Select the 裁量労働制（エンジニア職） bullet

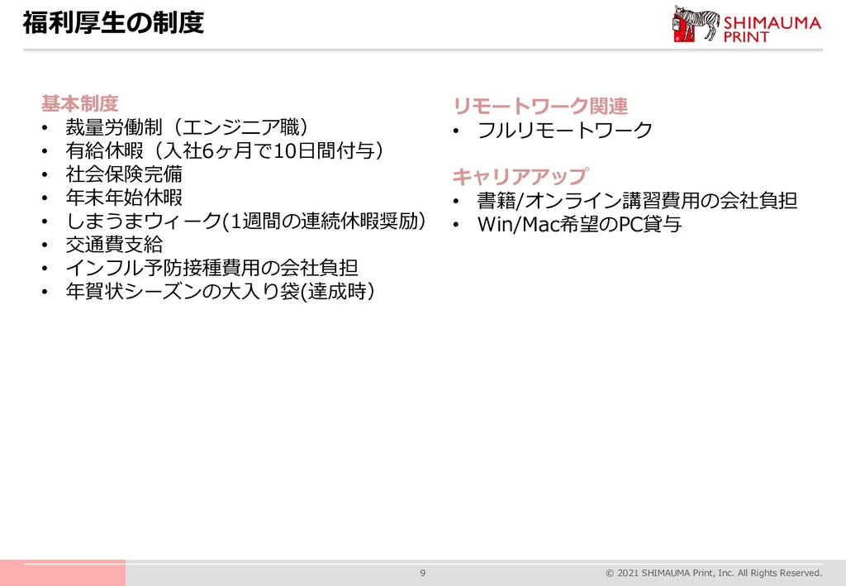pos(188,127)
